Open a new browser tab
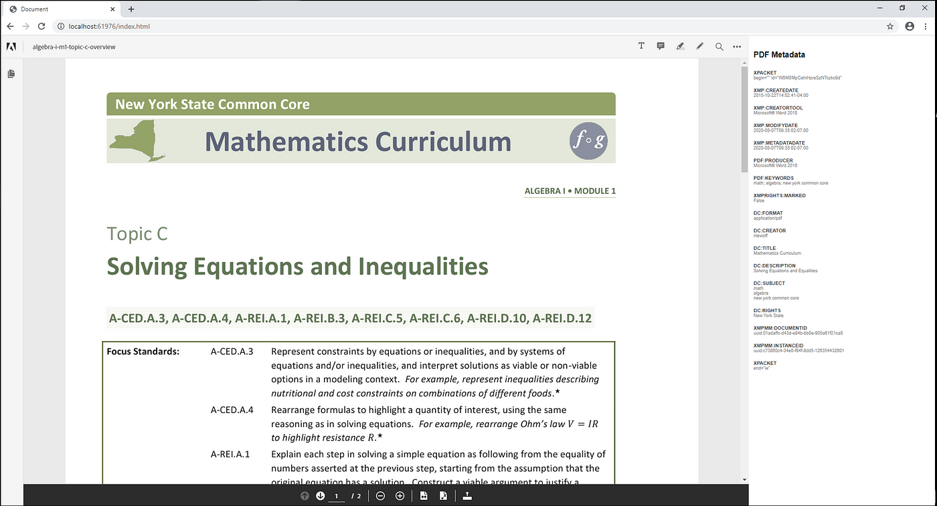The image size is (937, 506). (x=131, y=9)
